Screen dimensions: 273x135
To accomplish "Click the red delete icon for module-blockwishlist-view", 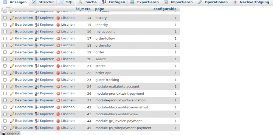I will pos(58,114).
